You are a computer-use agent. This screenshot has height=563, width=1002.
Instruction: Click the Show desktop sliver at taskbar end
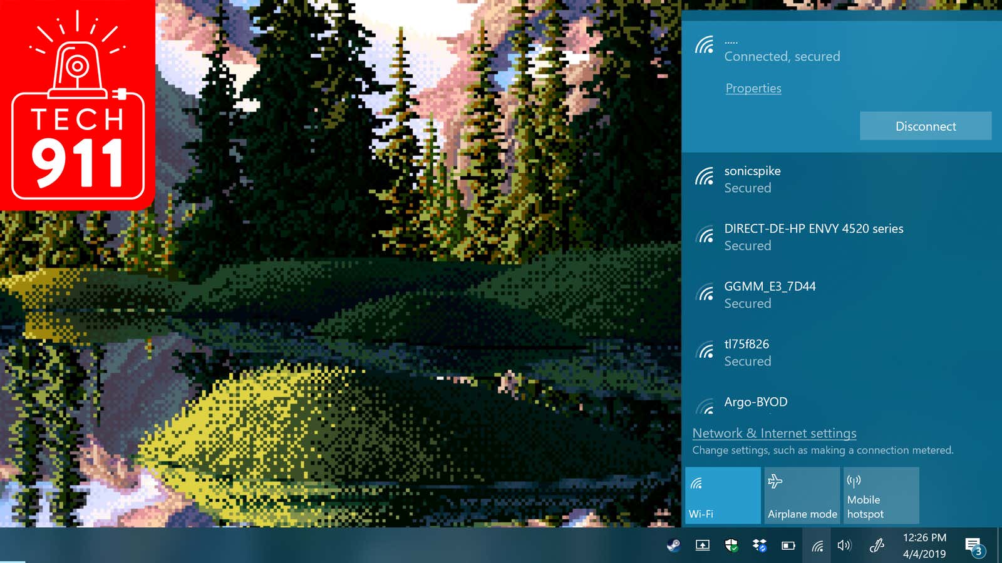click(x=999, y=545)
